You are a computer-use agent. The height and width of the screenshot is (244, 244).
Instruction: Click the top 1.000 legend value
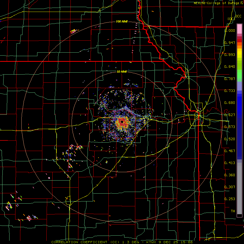coord(230,30)
